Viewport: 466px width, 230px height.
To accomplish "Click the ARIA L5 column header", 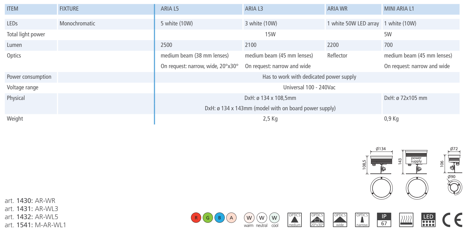I will click(170, 9).
